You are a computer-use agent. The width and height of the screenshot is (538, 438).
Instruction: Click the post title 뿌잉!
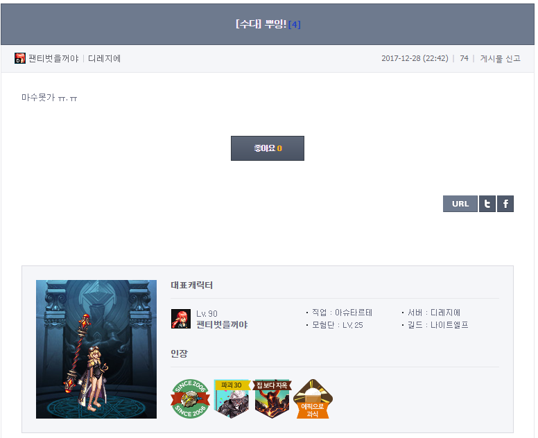pyautogui.click(x=275, y=24)
